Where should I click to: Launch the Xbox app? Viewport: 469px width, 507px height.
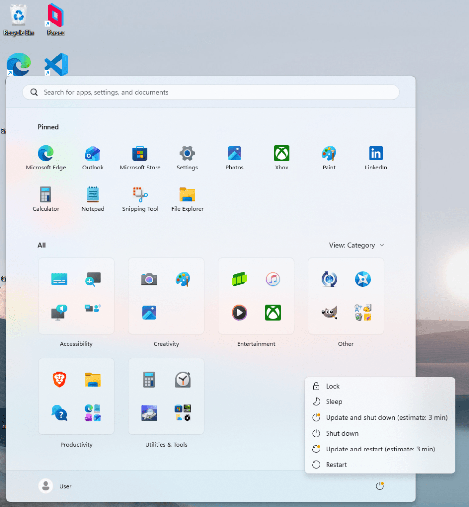point(281,154)
